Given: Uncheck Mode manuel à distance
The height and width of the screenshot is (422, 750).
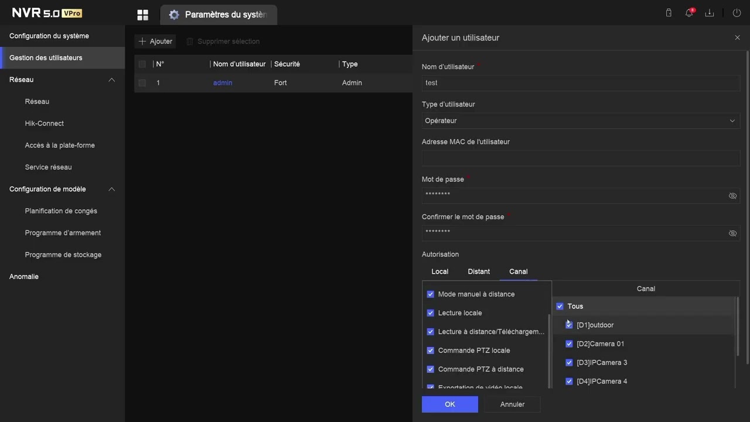Looking at the screenshot, I should tap(431, 294).
